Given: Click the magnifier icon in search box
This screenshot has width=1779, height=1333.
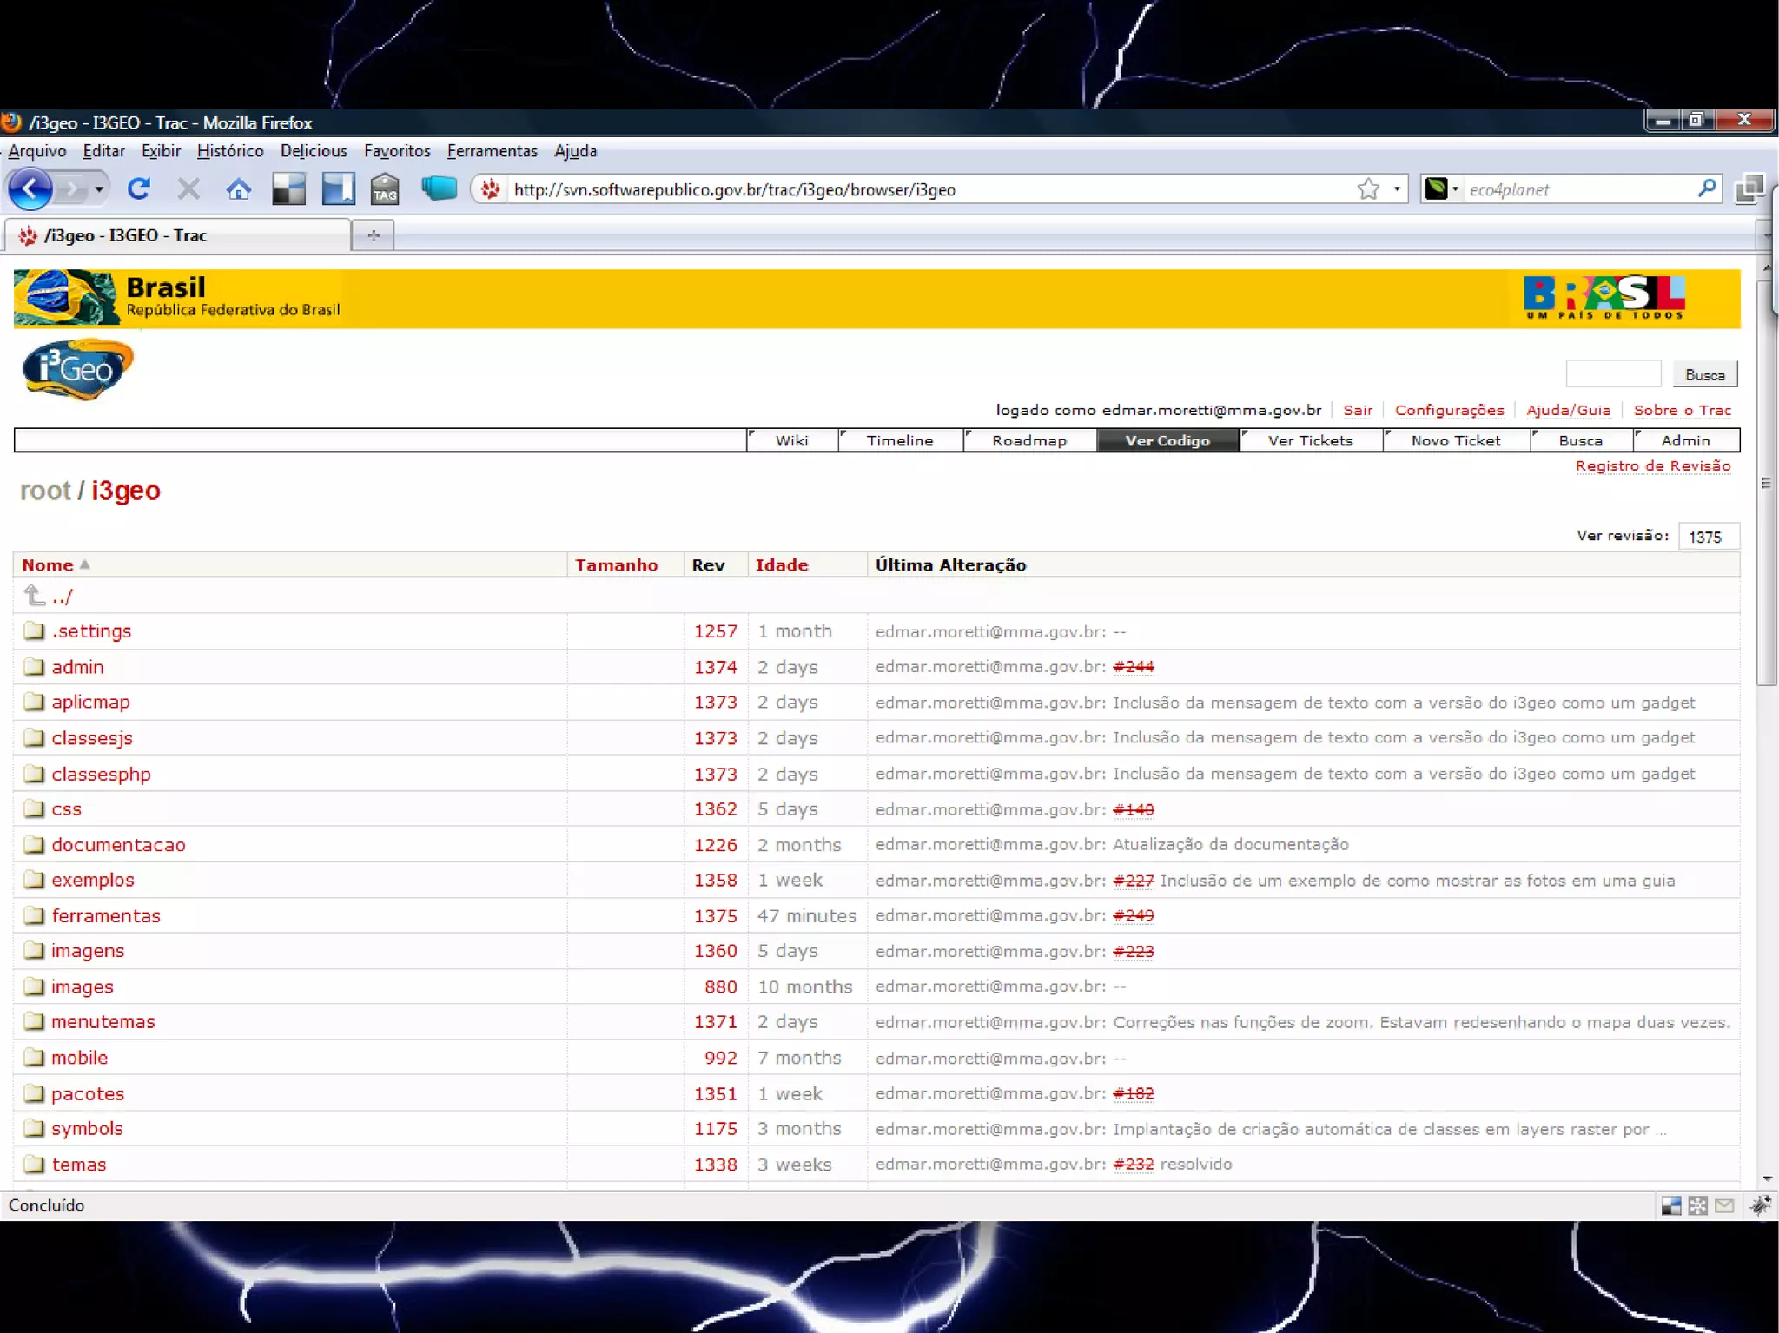Looking at the screenshot, I should [x=1706, y=188].
